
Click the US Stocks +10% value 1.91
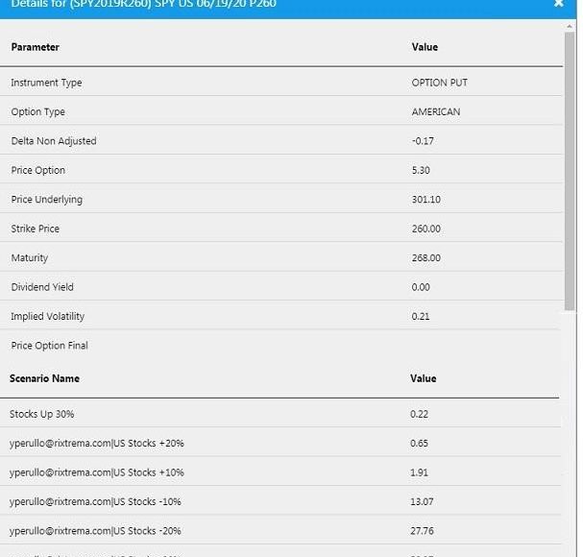point(419,472)
